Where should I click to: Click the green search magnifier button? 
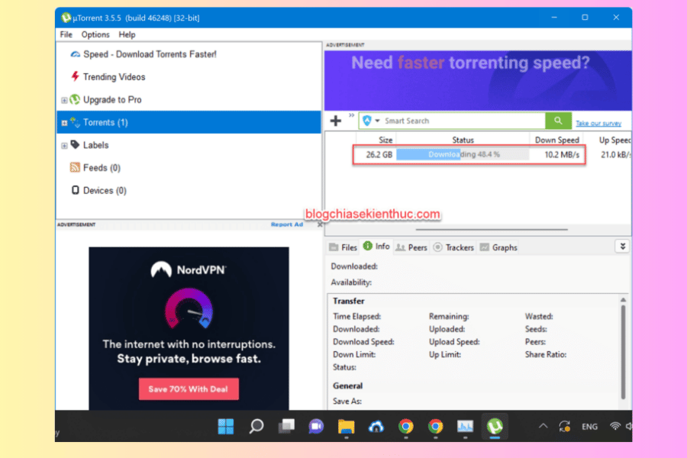click(558, 121)
